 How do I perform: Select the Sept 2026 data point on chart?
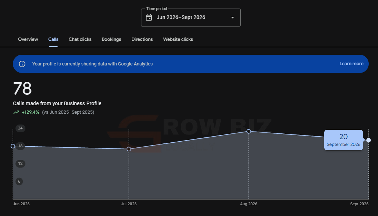pos(369,140)
